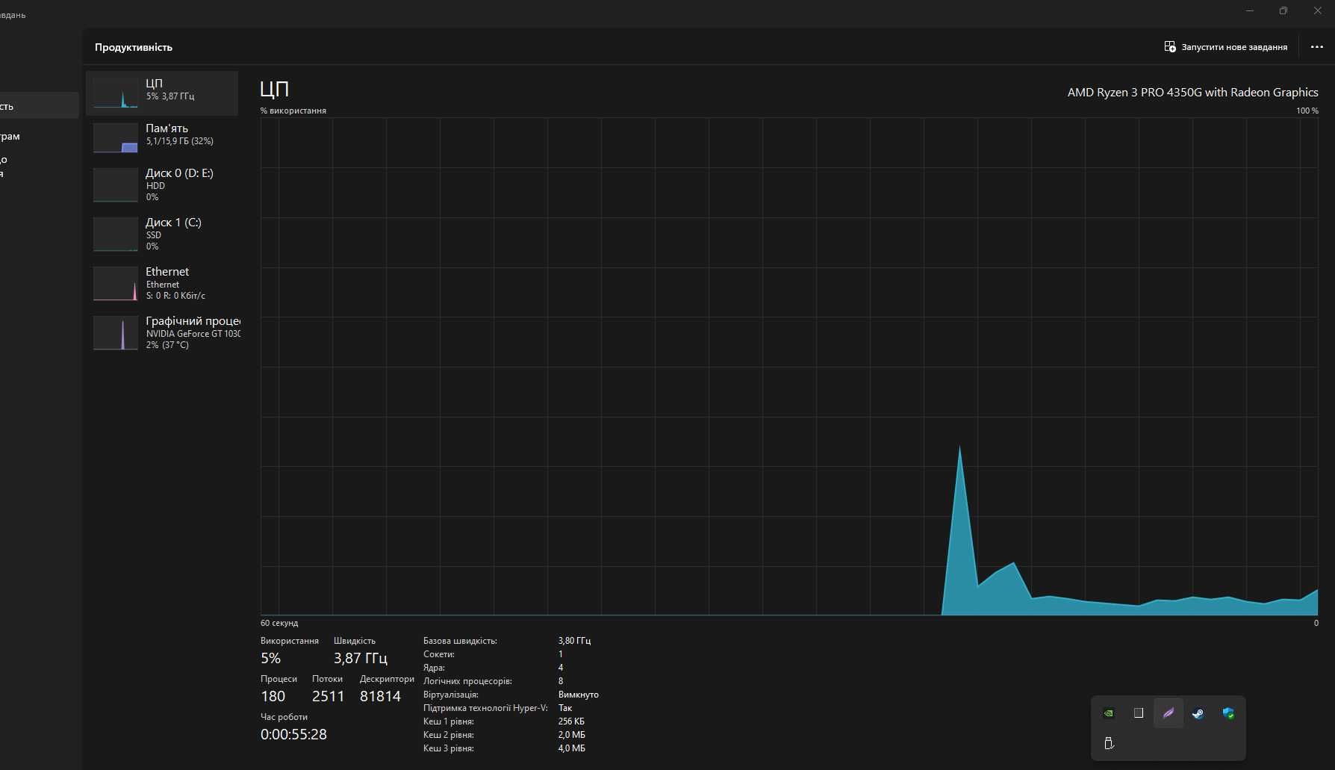
Task: Select Диск 0 (D: E:) HDD entry
Action: (x=162, y=184)
